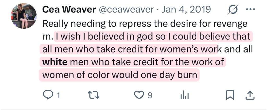Click the abbreviation "rn." in the tweet
The height and width of the screenshot is (111, 267).
coord(47,37)
